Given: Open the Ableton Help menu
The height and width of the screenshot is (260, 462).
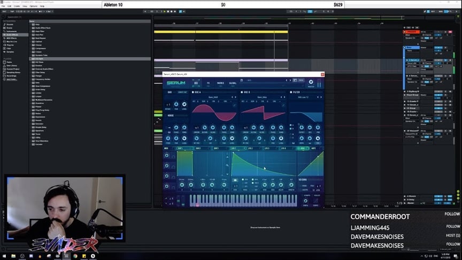Looking at the screenshot, I should tap(42, 6).
